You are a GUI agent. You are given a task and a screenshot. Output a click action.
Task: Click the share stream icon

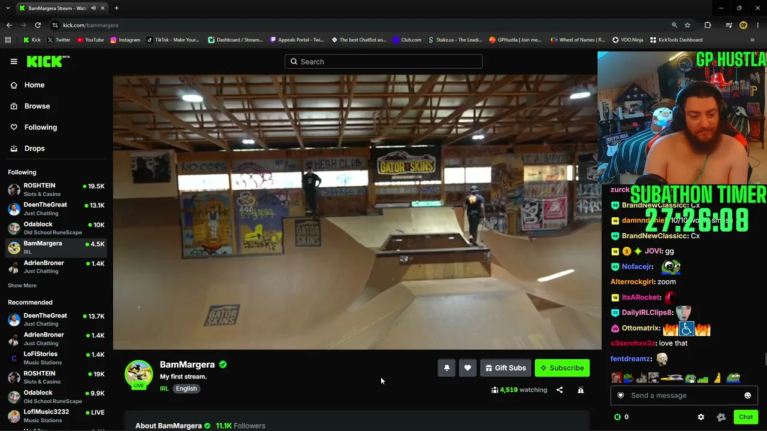coord(560,390)
